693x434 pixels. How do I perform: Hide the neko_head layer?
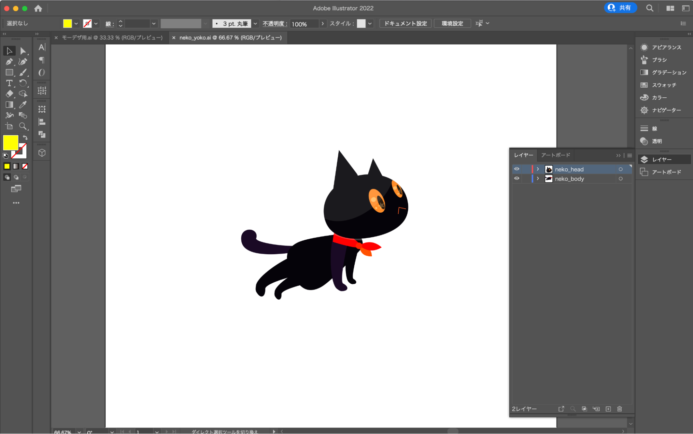pos(517,169)
